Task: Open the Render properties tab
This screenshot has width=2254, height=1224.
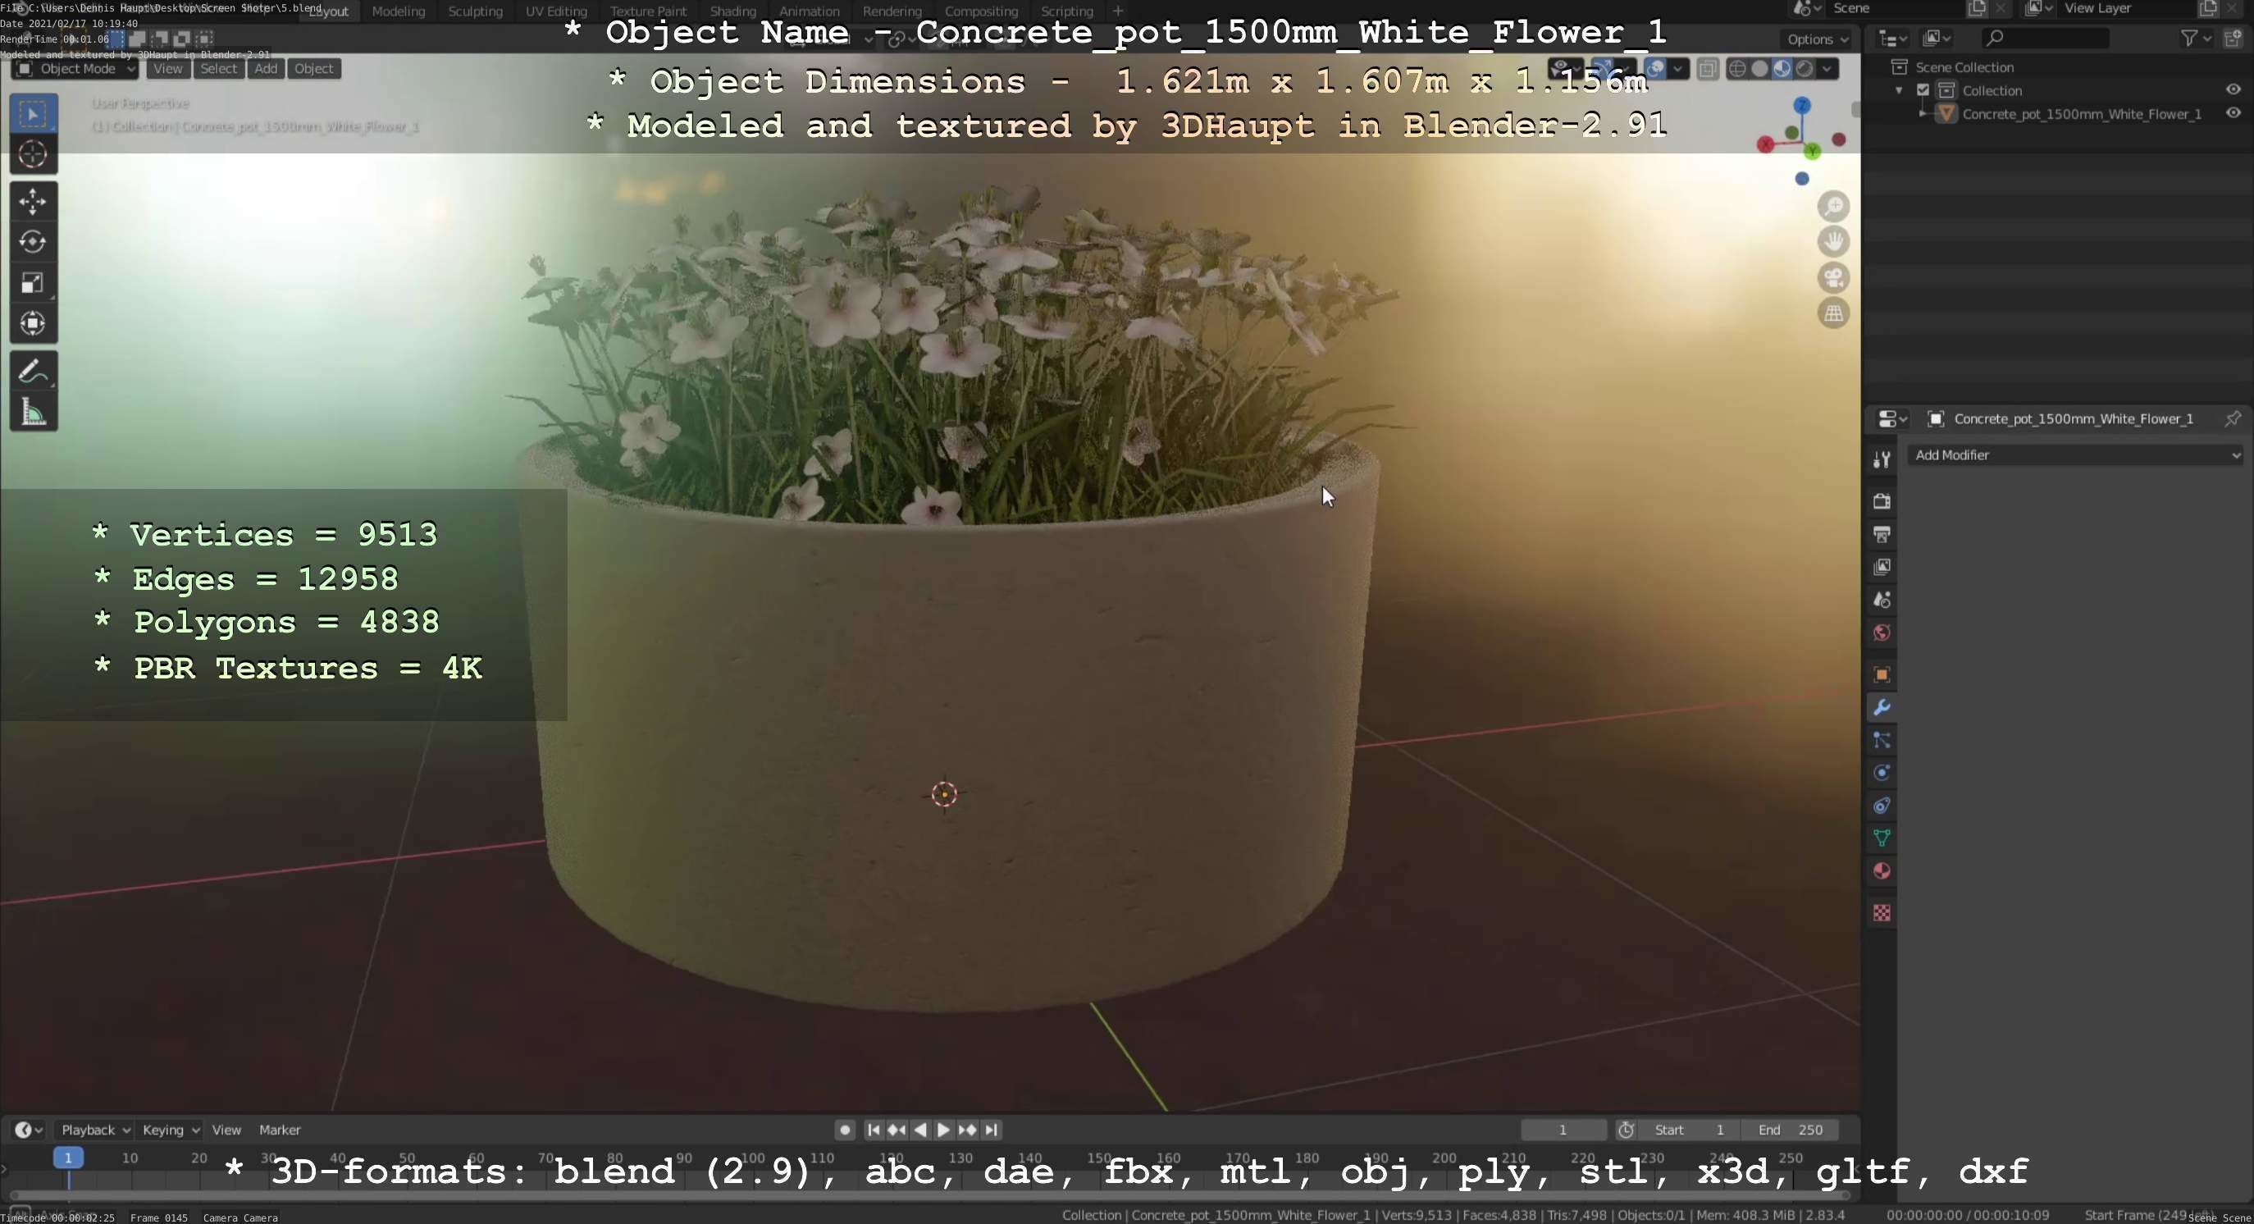Action: pyautogui.click(x=1882, y=500)
